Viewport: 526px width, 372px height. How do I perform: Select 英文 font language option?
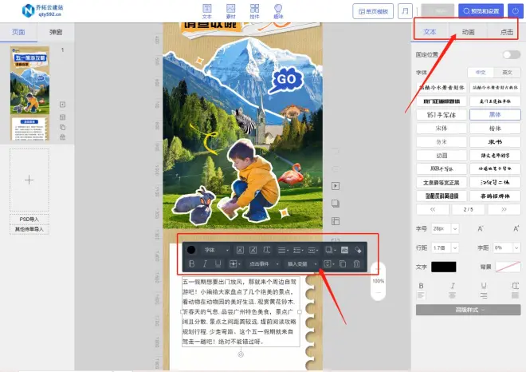pos(508,72)
